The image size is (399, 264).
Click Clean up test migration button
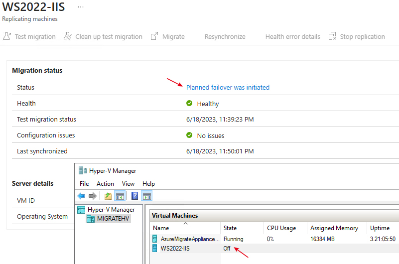click(103, 37)
